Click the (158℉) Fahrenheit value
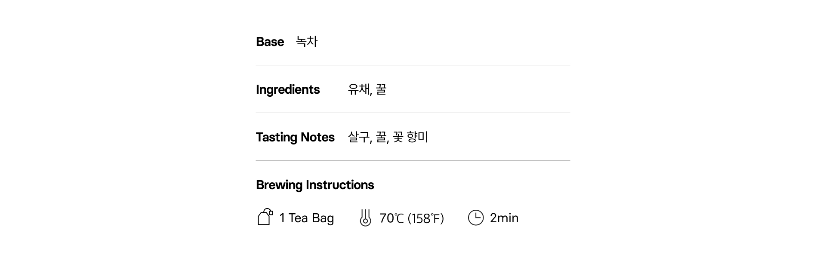Image resolution: width=826 pixels, height=279 pixels. pyautogui.click(x=425, y=218)
